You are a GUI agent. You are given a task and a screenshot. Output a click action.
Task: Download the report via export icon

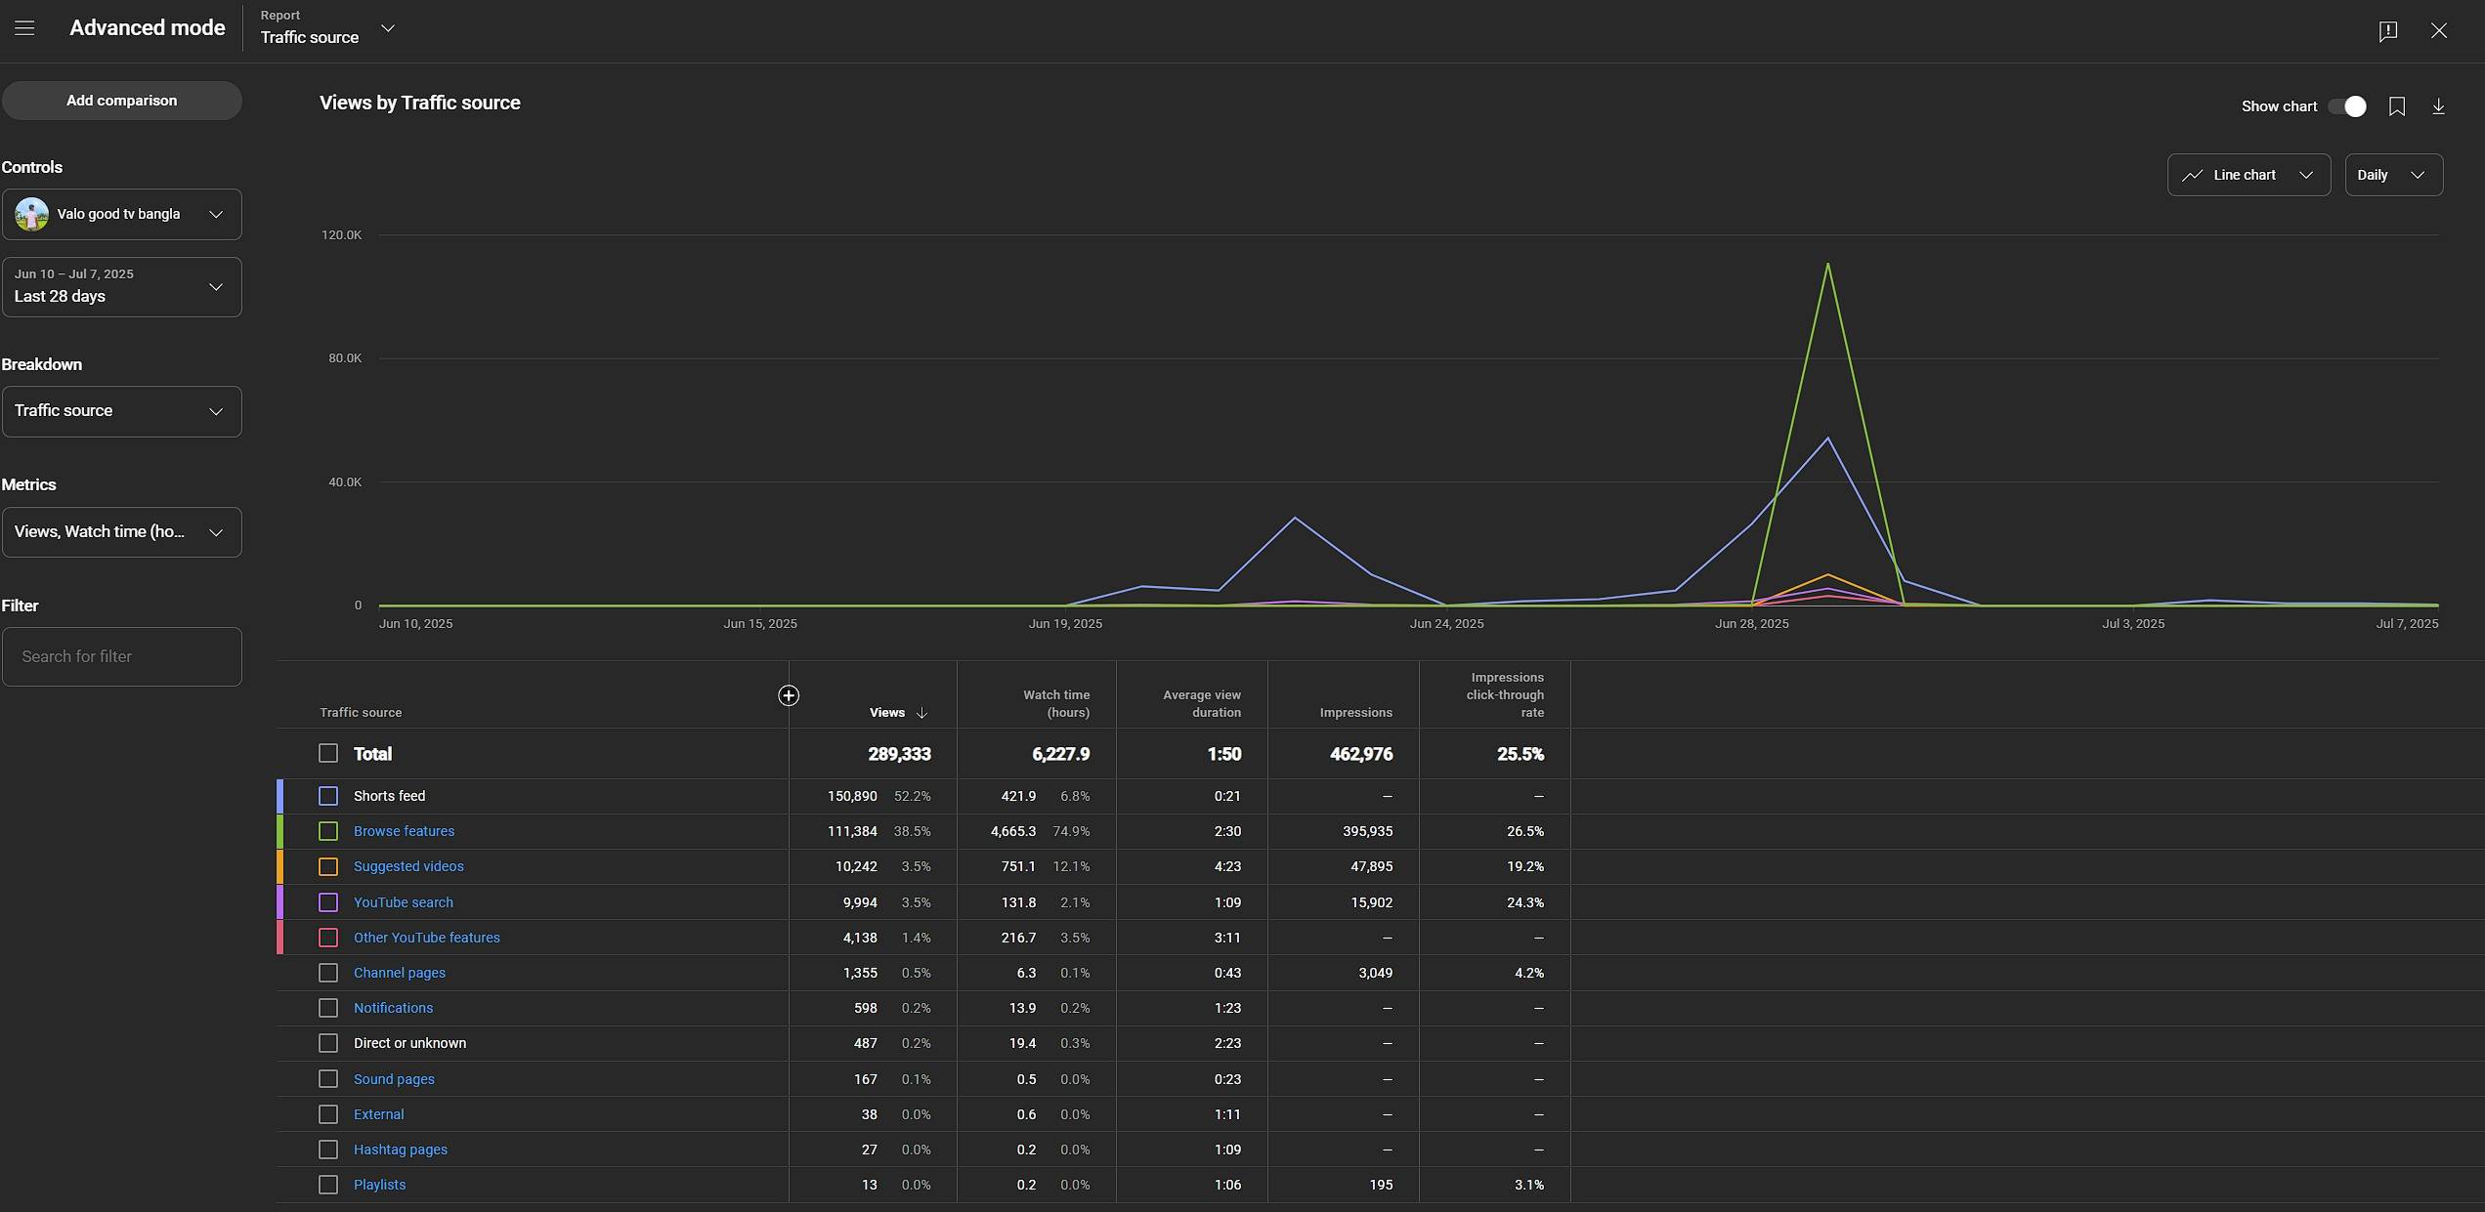point(2438,106)
